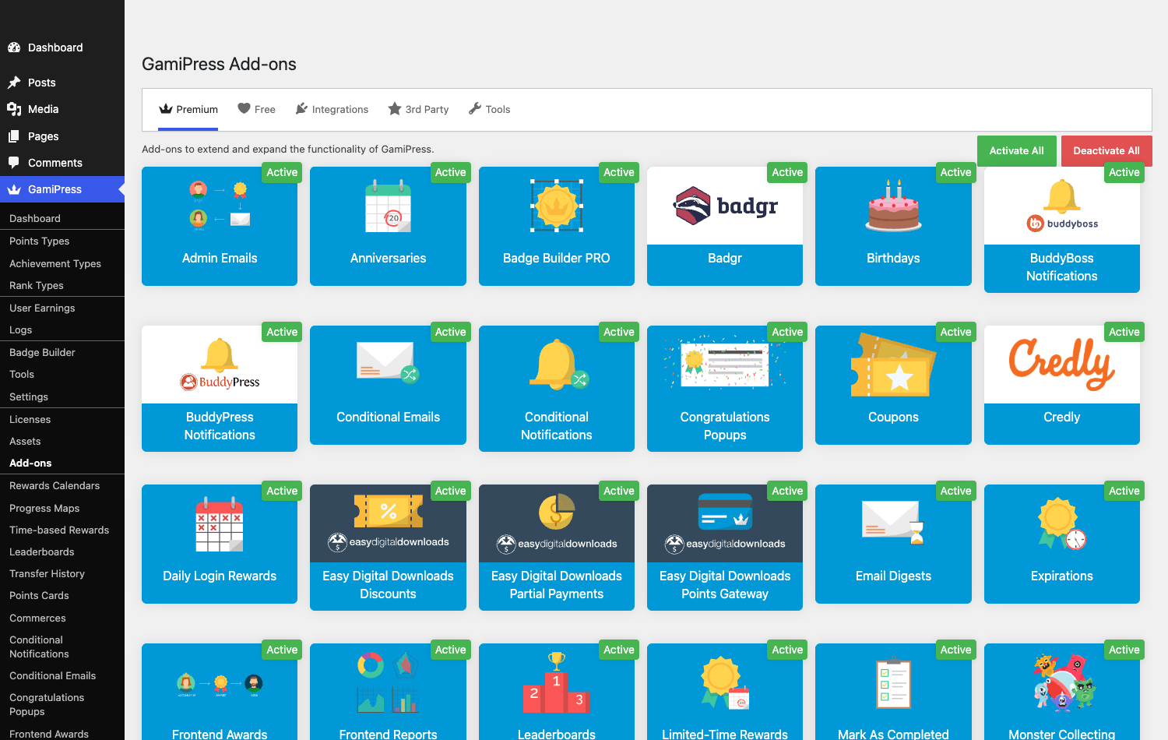Open the 3rd Party tab

[418, 109]
